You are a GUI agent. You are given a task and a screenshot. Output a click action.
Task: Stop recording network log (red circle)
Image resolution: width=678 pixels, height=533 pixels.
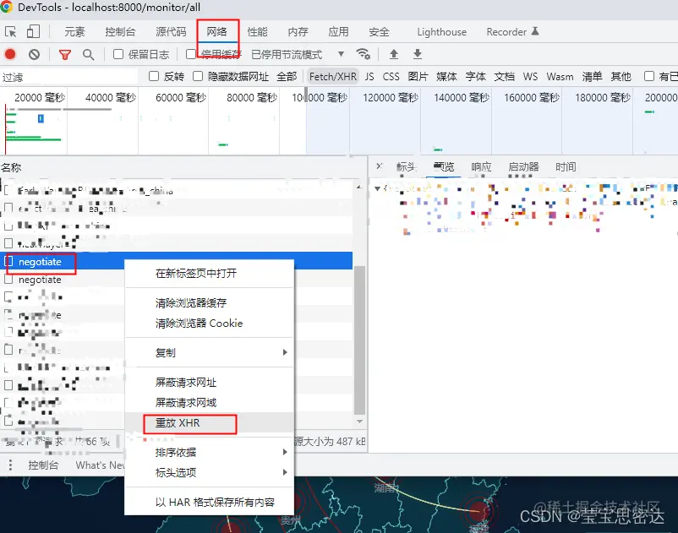[x=10, y=54]
